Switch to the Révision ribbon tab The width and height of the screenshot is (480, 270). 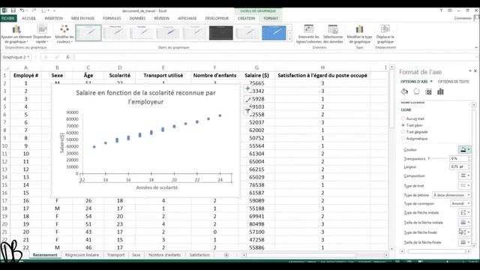pyautogui.click(x=161, y=18)
